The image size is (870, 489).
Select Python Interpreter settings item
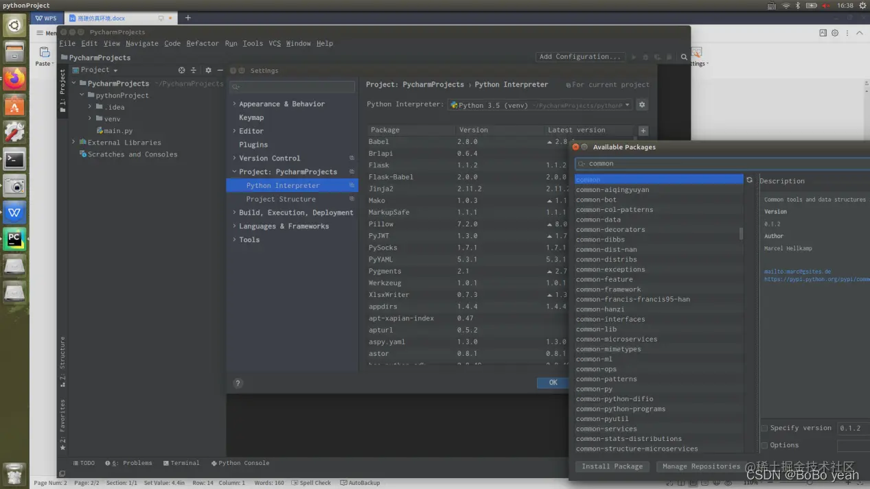pyautogui.click(x=292, y=185)
